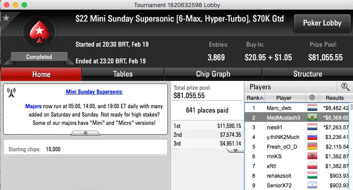This screenshot has height=190, width=353.
Task: Click the Poker Lobby button
Action: click(x=321, y=23)
